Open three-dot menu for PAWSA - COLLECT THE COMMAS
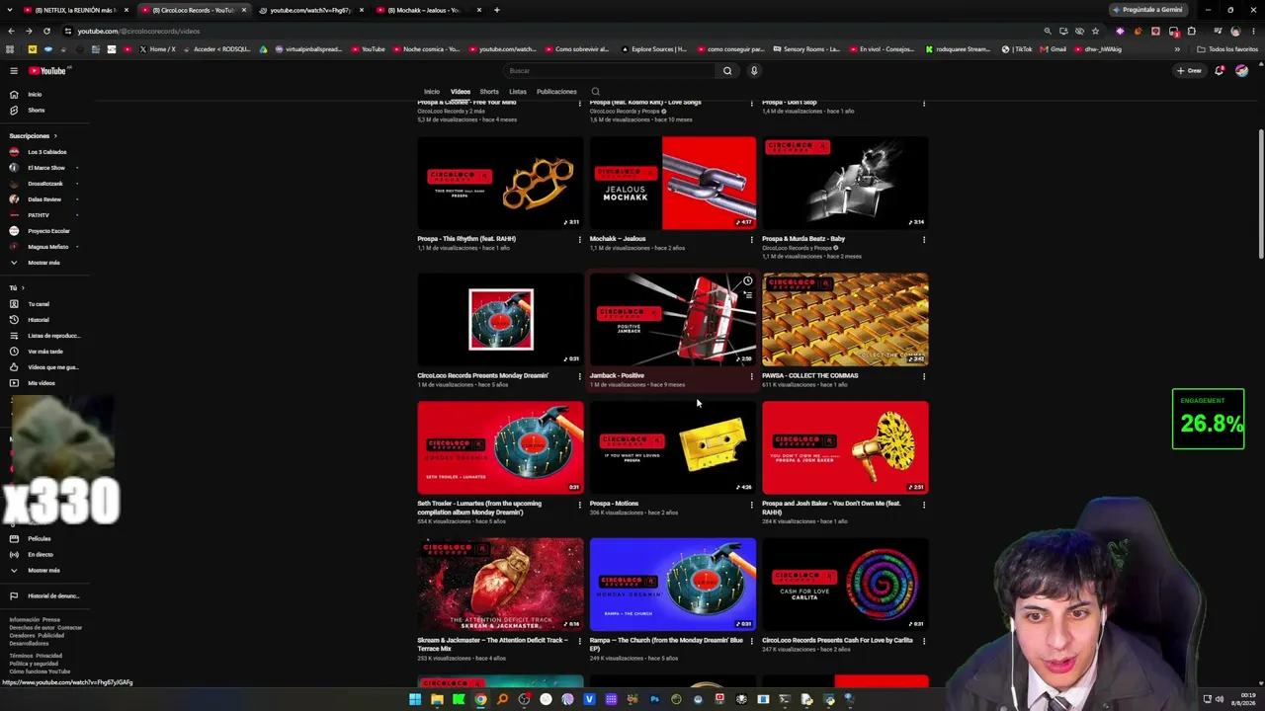Image resolution: width=1265 pixels, height=711 pixels. coord(924,376)
